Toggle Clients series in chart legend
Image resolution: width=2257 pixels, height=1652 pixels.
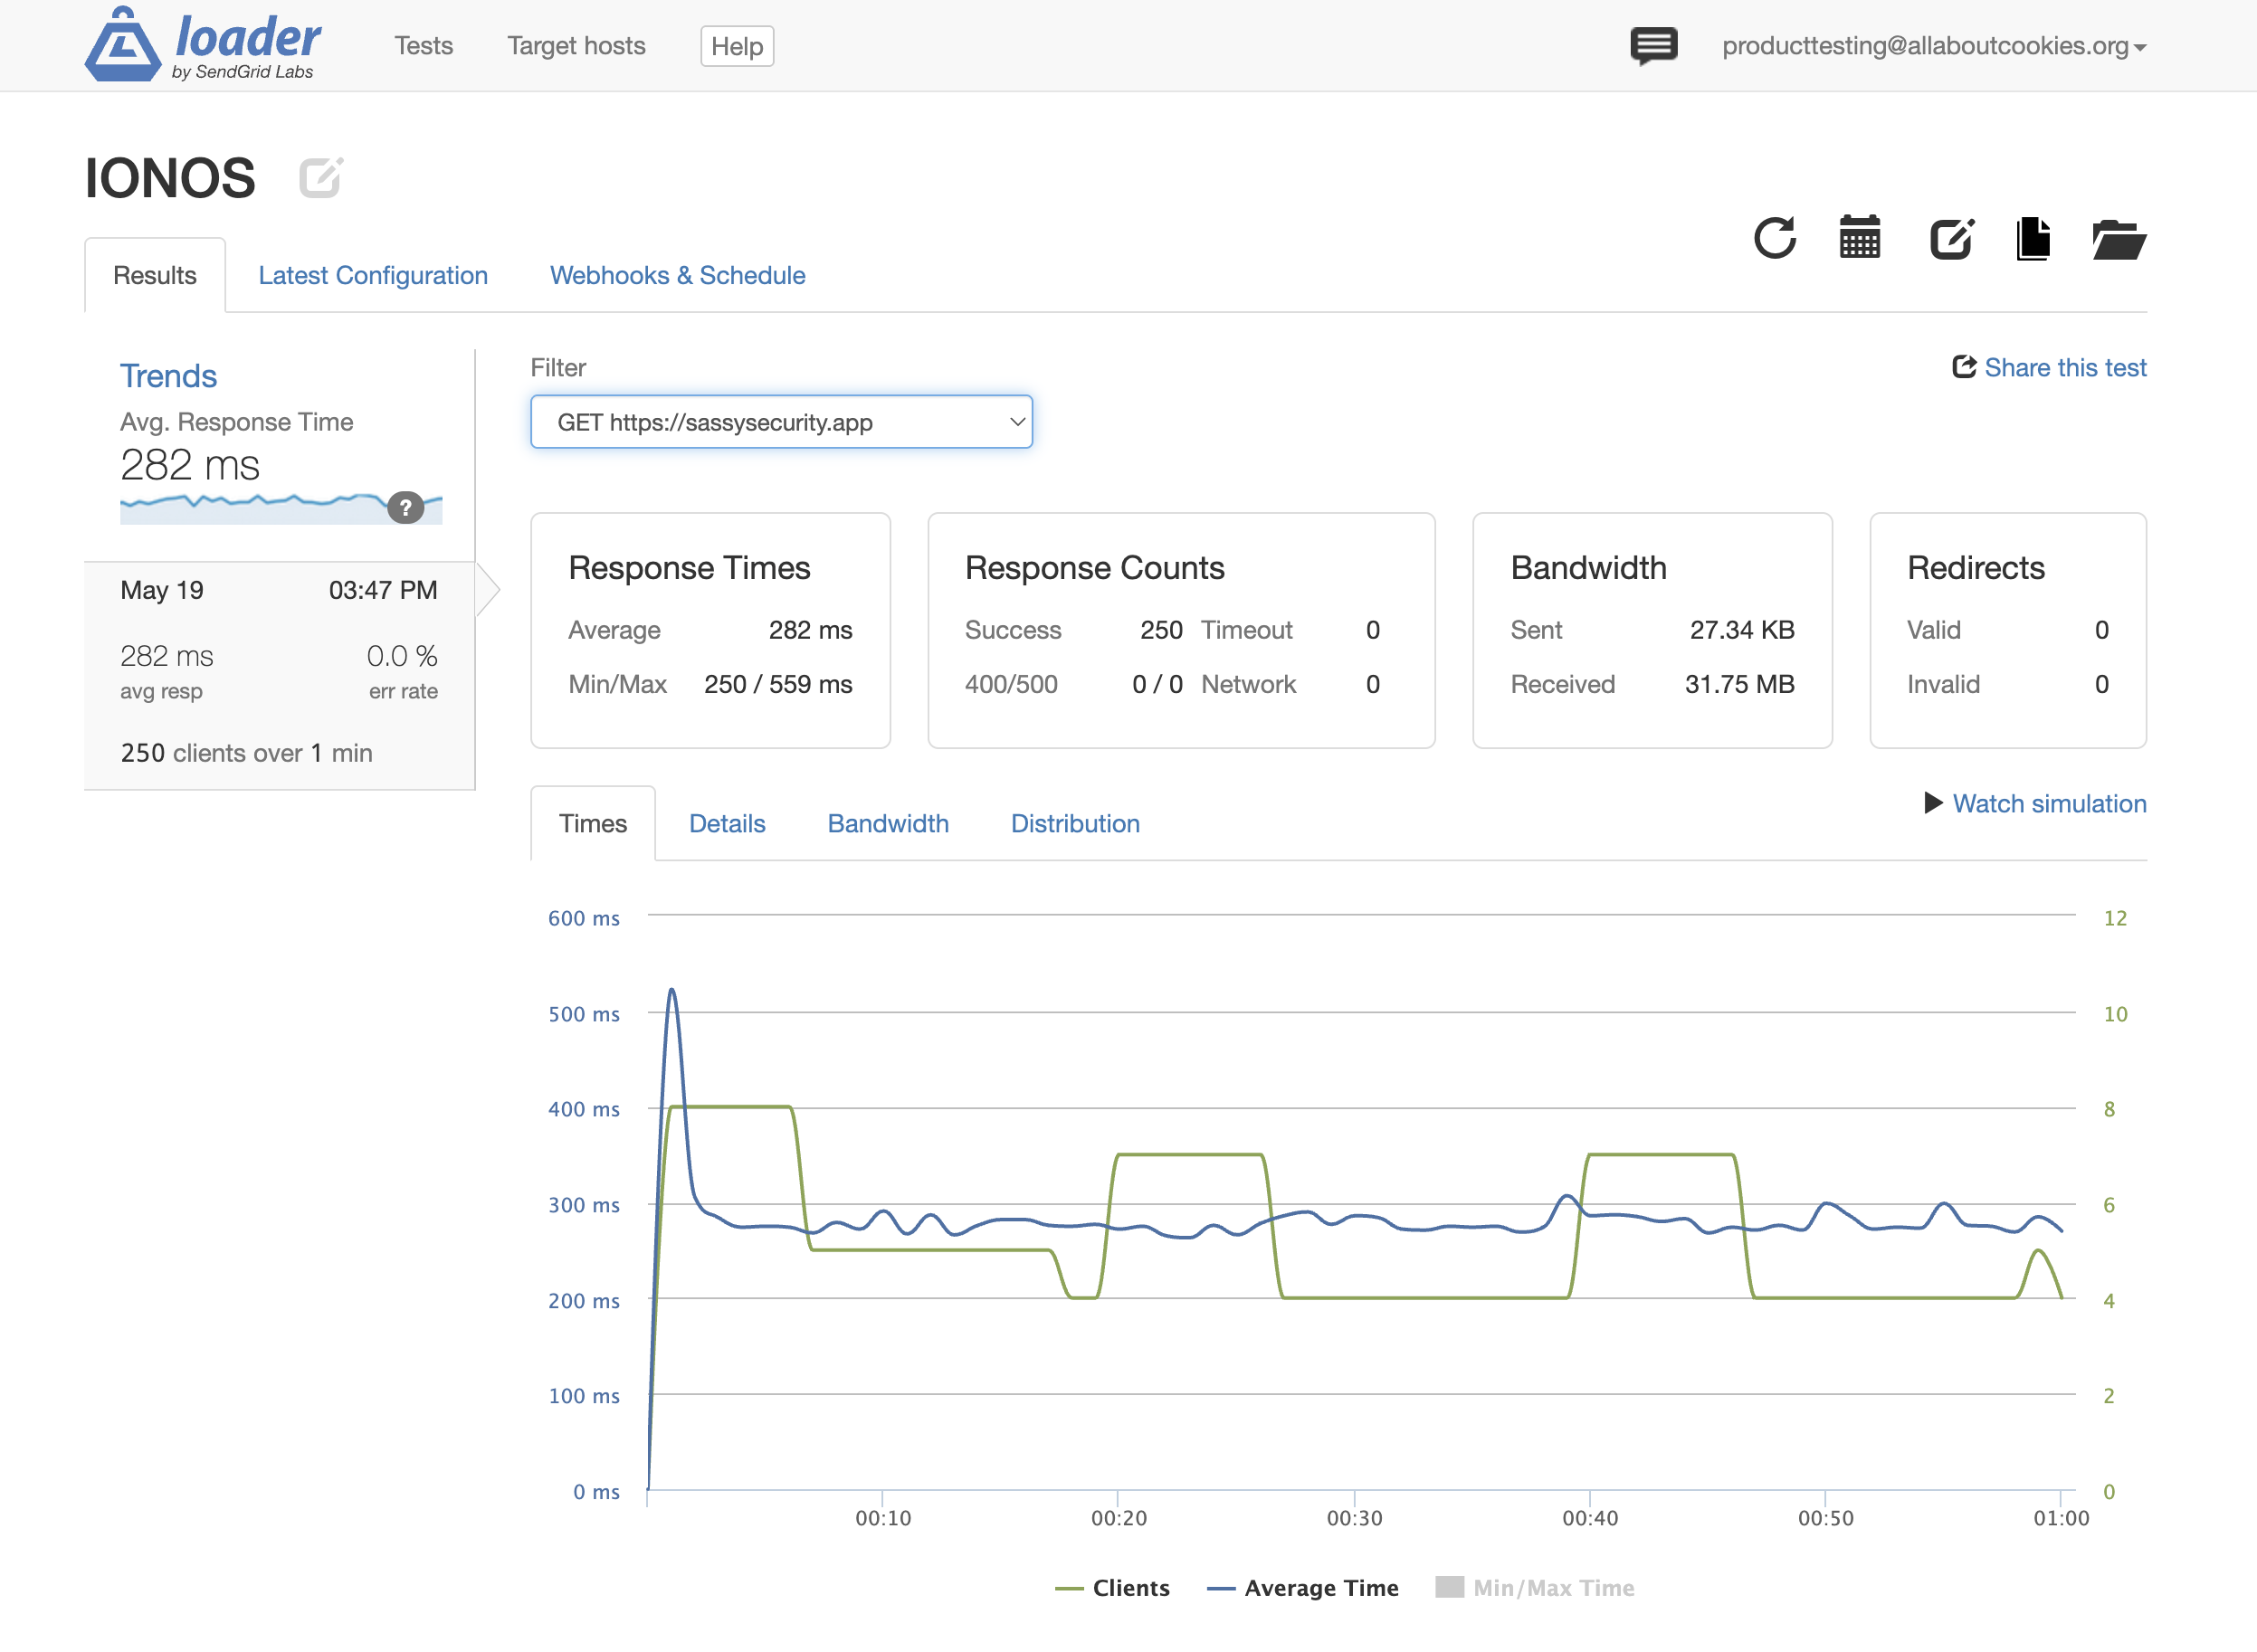point(1112,1587)
